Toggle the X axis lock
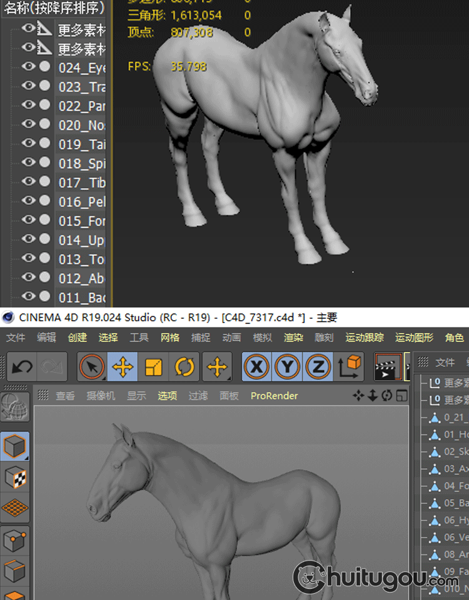Screen dimensions: 469x600 [x=256, y=367]
